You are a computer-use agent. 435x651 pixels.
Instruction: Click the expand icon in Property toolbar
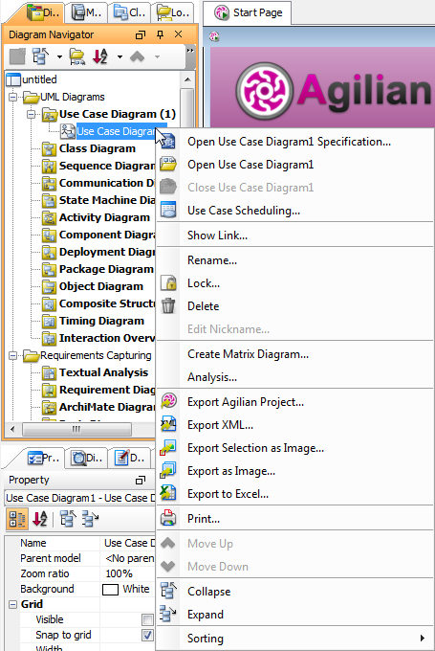(90, 519)
